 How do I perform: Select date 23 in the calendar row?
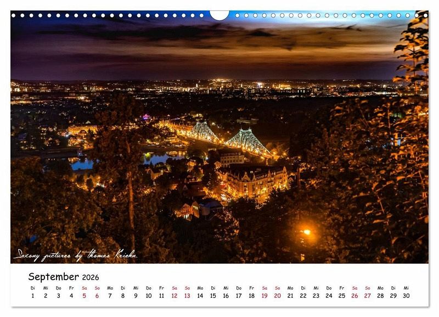pos(316,296)
